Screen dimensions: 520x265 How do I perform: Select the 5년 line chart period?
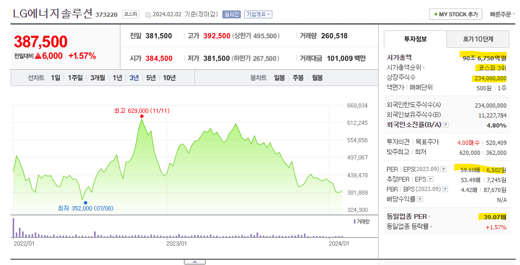151,78
